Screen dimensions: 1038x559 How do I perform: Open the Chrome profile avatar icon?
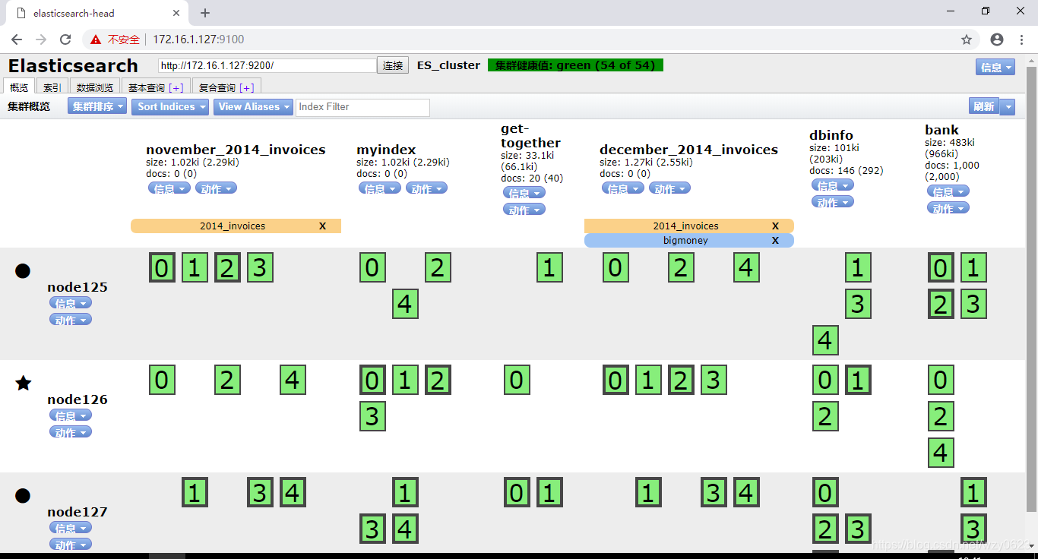click(x=997, y=39)
